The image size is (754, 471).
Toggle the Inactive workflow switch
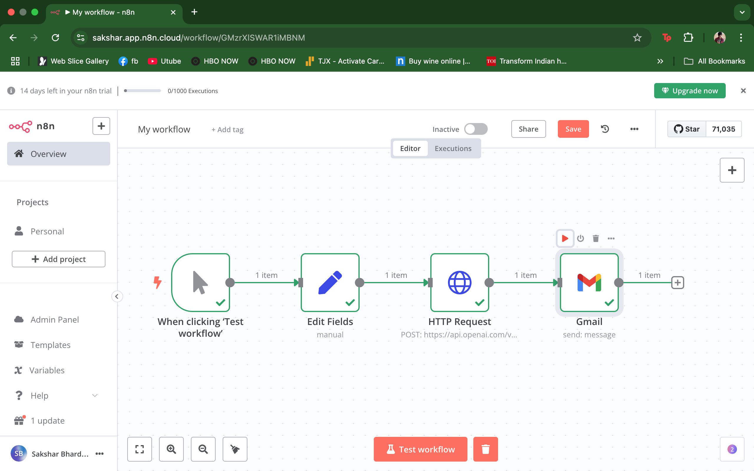pos(475,129)
